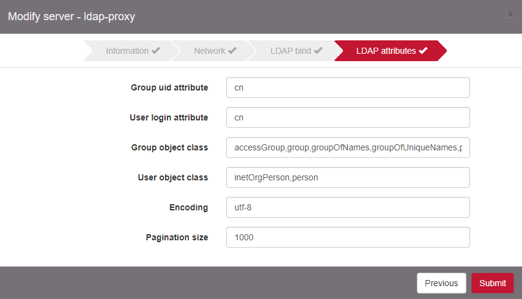Edit the Group object class input
The height and width of the screenshot is (299, 522).
pyautogui.click(x=347, y=147)
